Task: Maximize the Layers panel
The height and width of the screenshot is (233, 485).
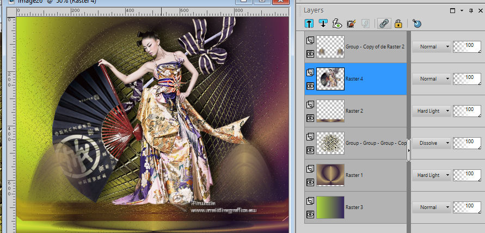Action: (453, 10)
